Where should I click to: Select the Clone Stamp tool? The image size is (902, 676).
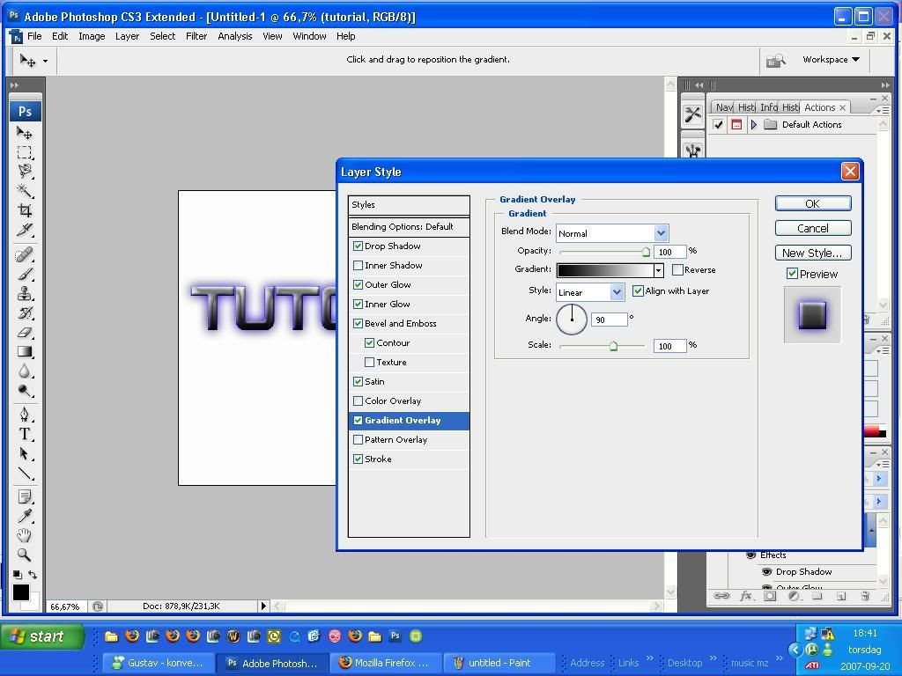(x=24, y=294)
